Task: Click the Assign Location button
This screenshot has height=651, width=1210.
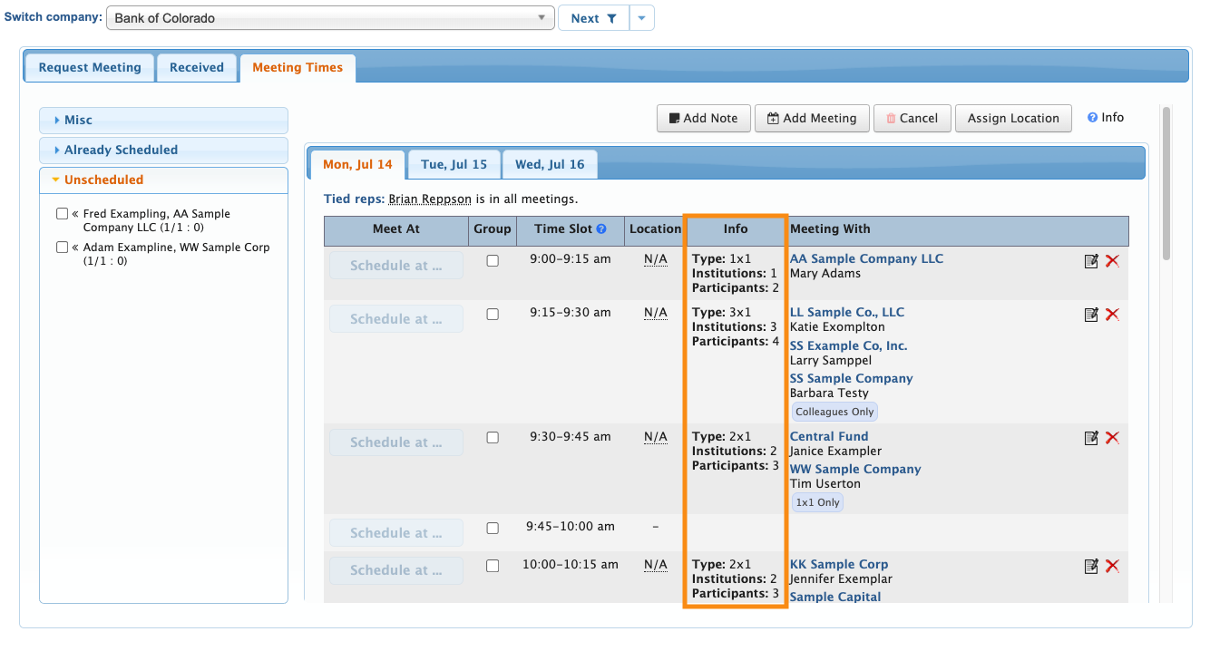Action: coord(1013,119)
